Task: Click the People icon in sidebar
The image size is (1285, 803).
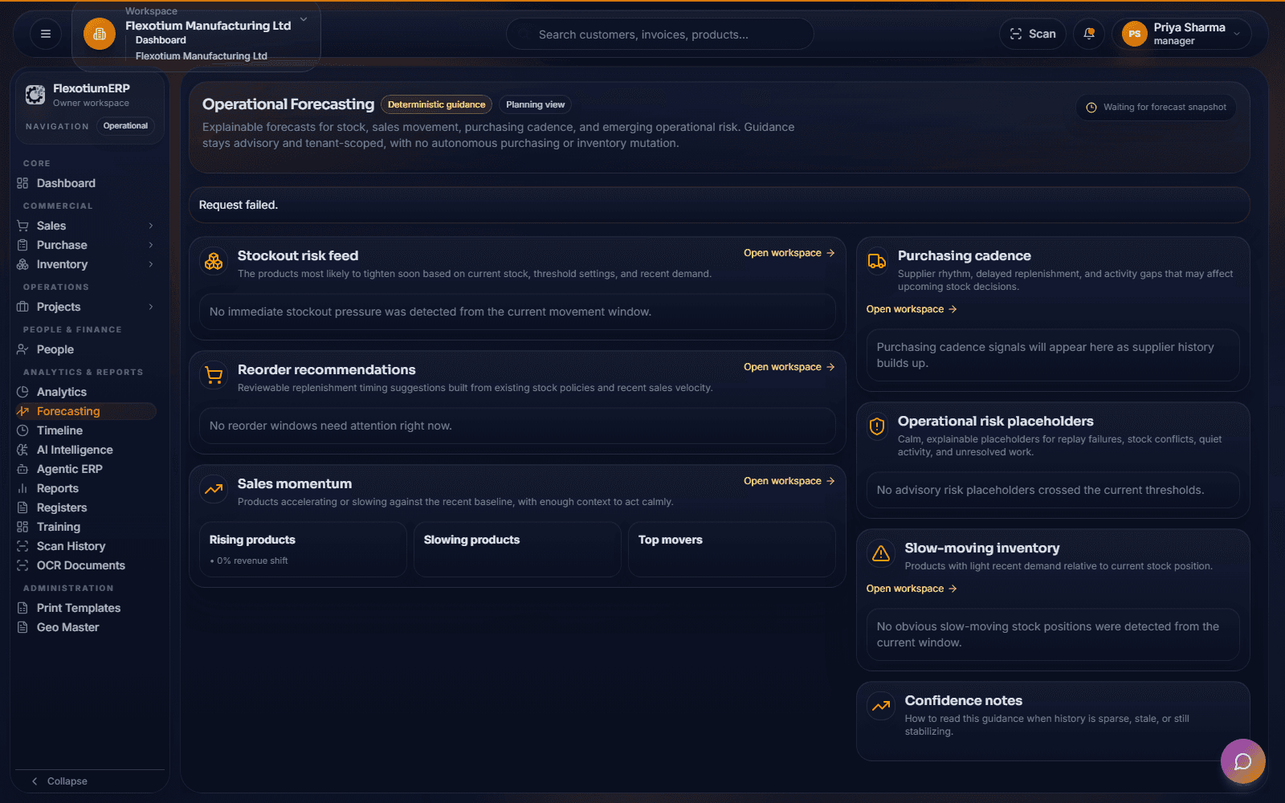Action: pos(22,349)
